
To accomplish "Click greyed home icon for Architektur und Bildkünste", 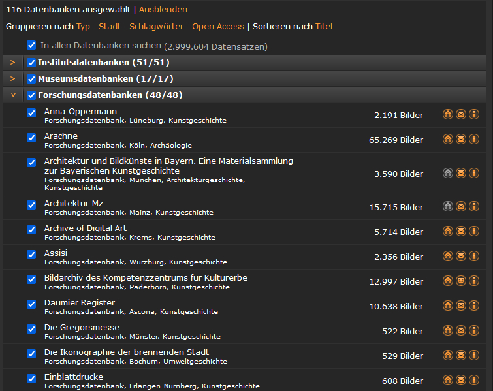I will (448, 173).
